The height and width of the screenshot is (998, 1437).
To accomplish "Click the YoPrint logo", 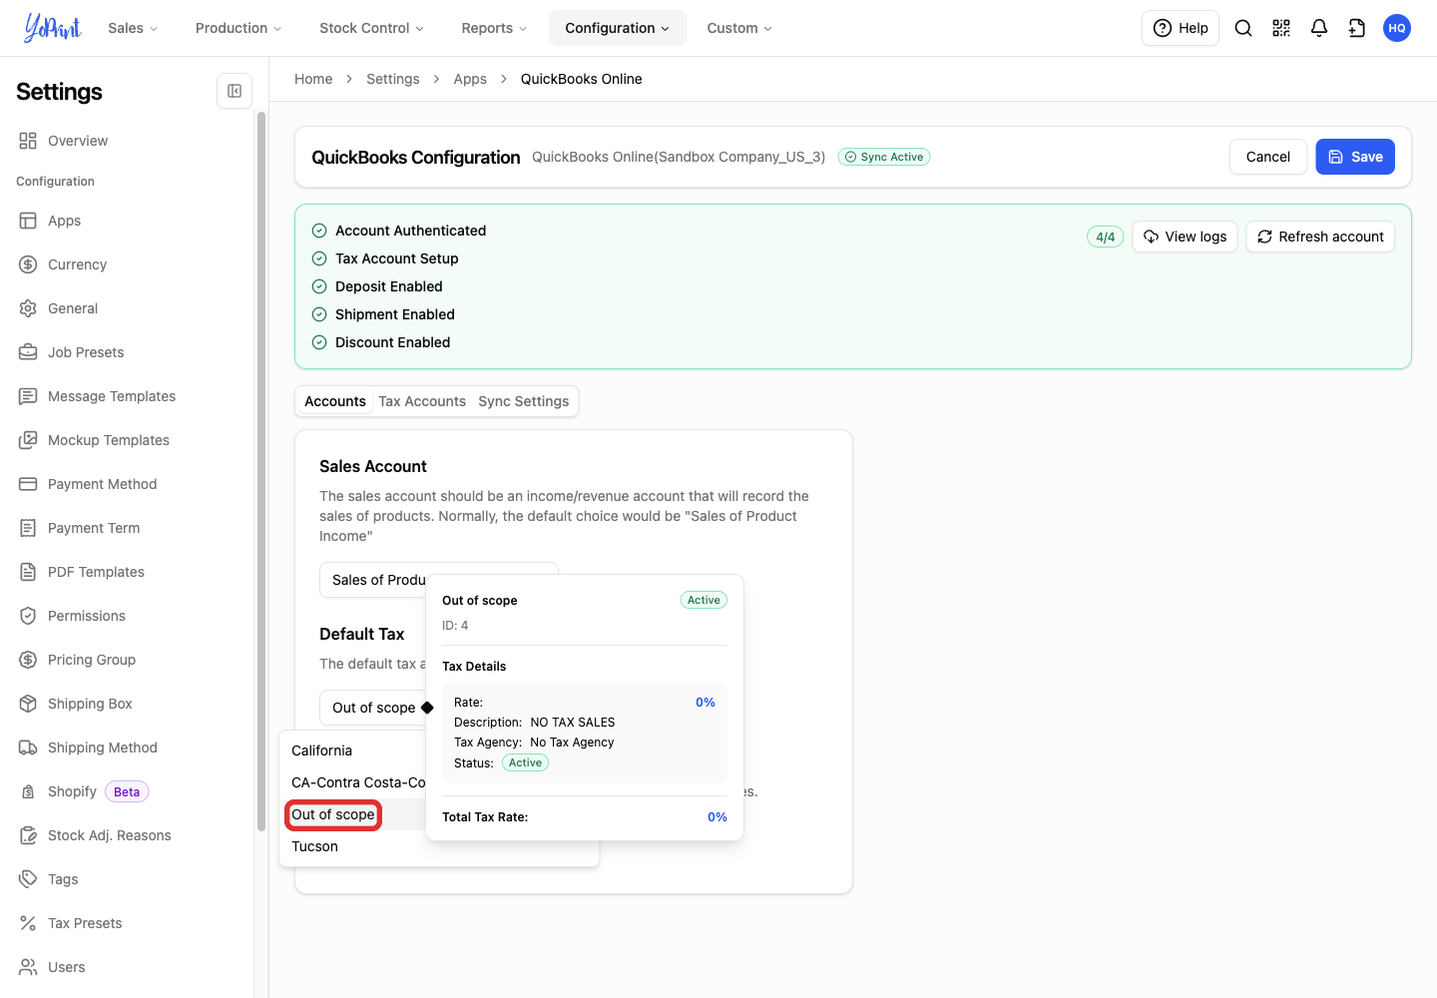I will coord(53,28).
